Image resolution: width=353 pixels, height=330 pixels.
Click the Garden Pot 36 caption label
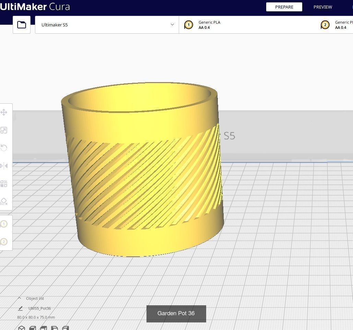[176, 314]
